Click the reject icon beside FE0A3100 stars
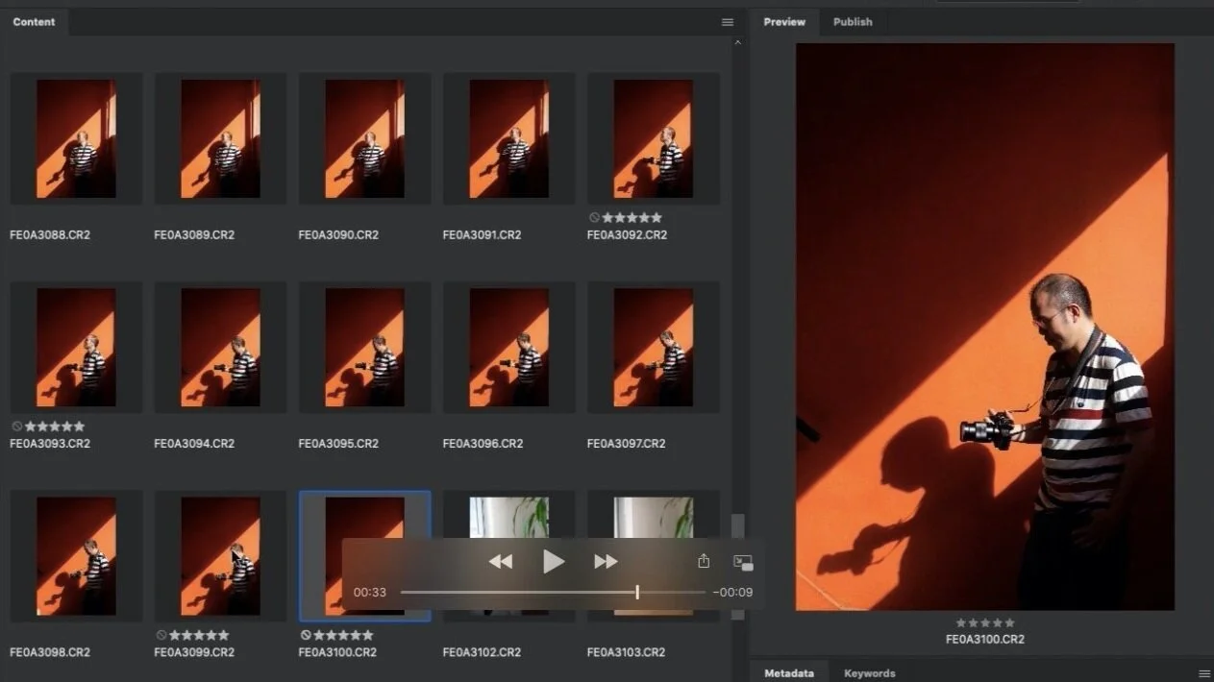Screen dimensions: 1214x682 point(306,635)
